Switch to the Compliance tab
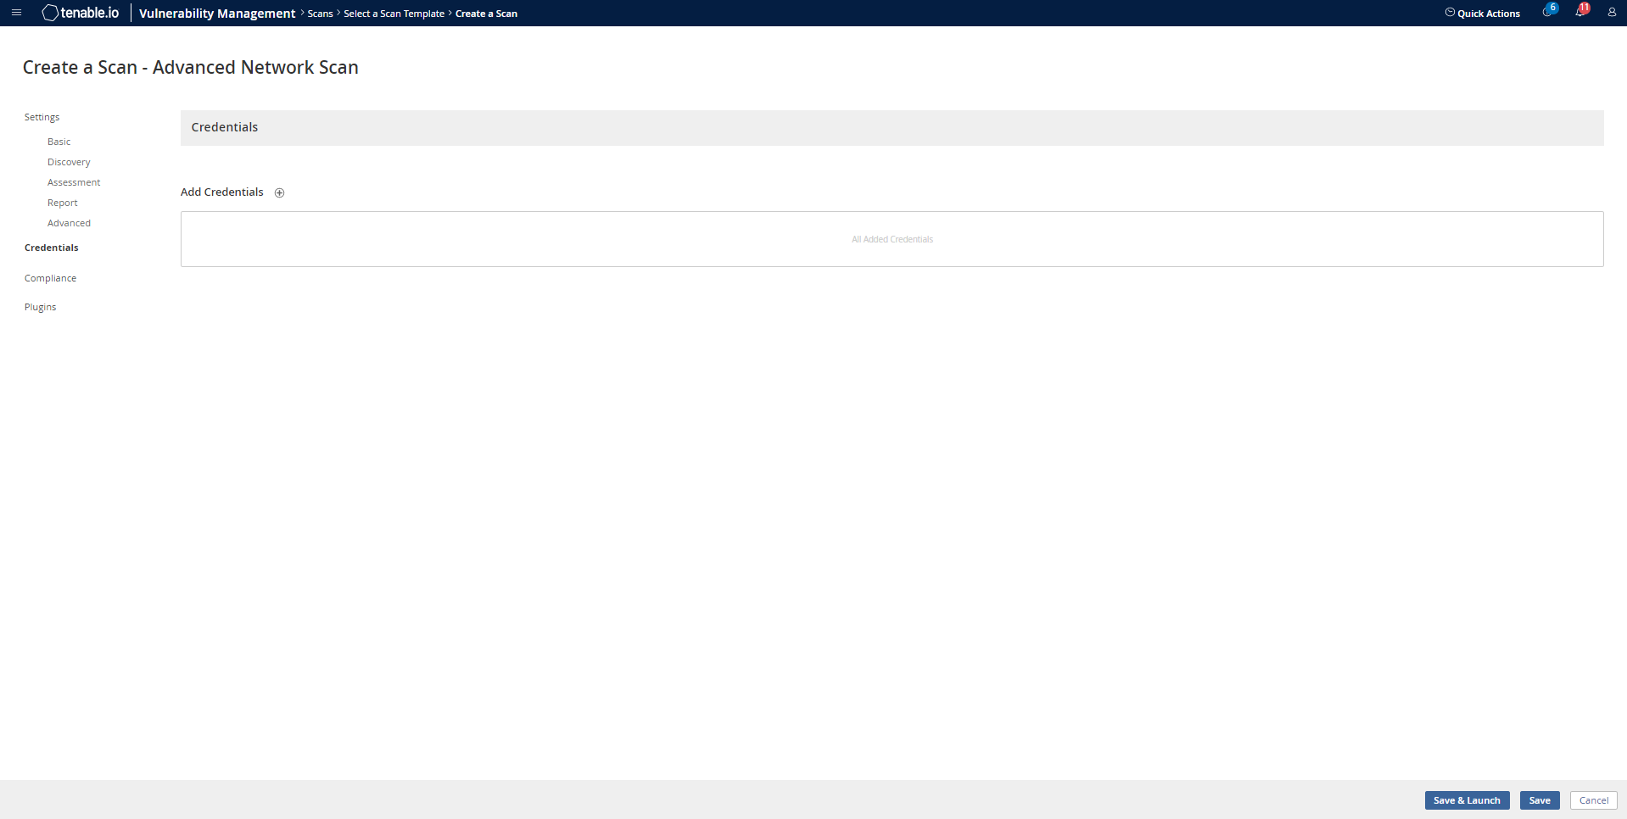Image resolution: width=1627 pixels, height=819 pixels. [50, 278]
